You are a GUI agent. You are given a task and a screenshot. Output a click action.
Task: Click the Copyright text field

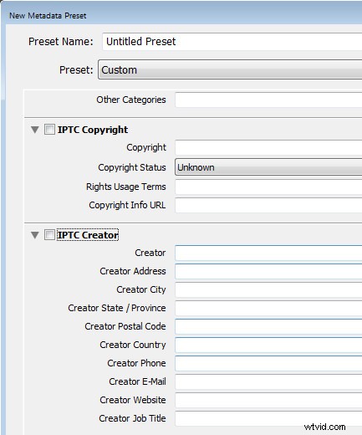tap(268, 147)
